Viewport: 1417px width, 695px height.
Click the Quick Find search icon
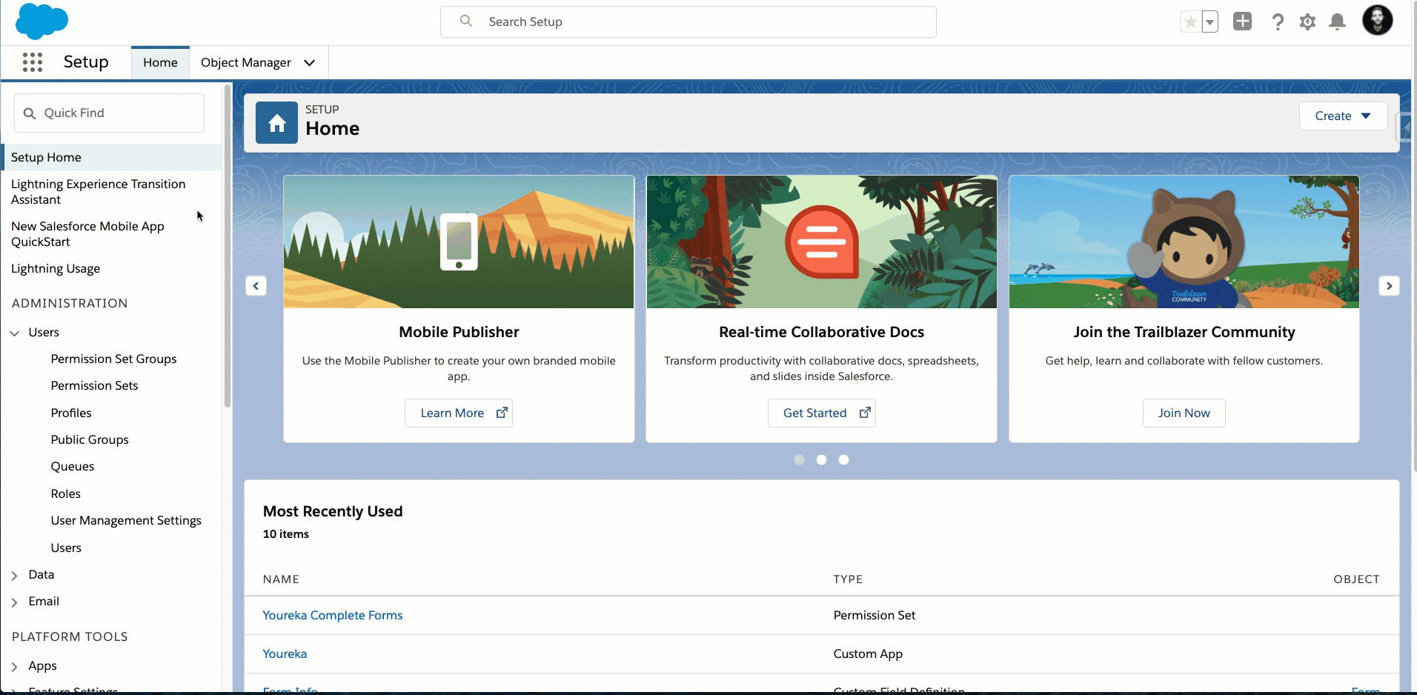30,113
